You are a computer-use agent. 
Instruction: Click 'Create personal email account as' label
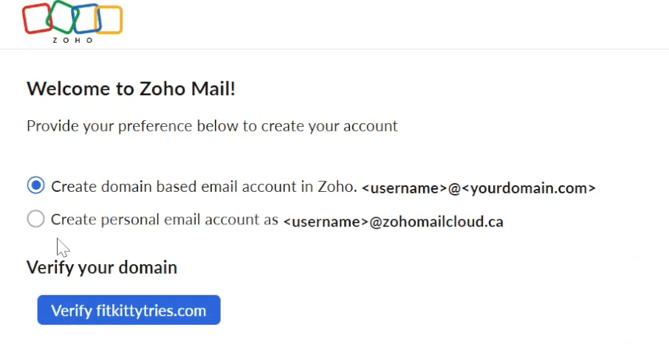click(164, 219)
